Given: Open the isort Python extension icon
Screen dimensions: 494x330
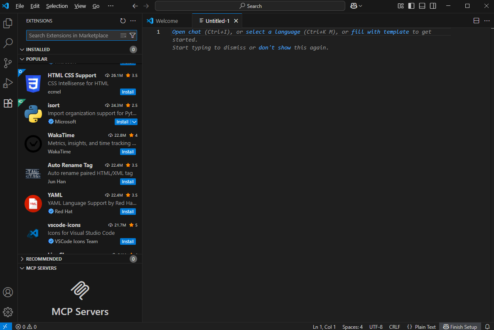Looking at the screenshot, I should pos(33,113).
